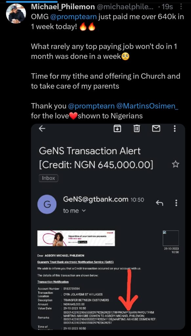Mark email as unread with envelope icon

point(156,129)
